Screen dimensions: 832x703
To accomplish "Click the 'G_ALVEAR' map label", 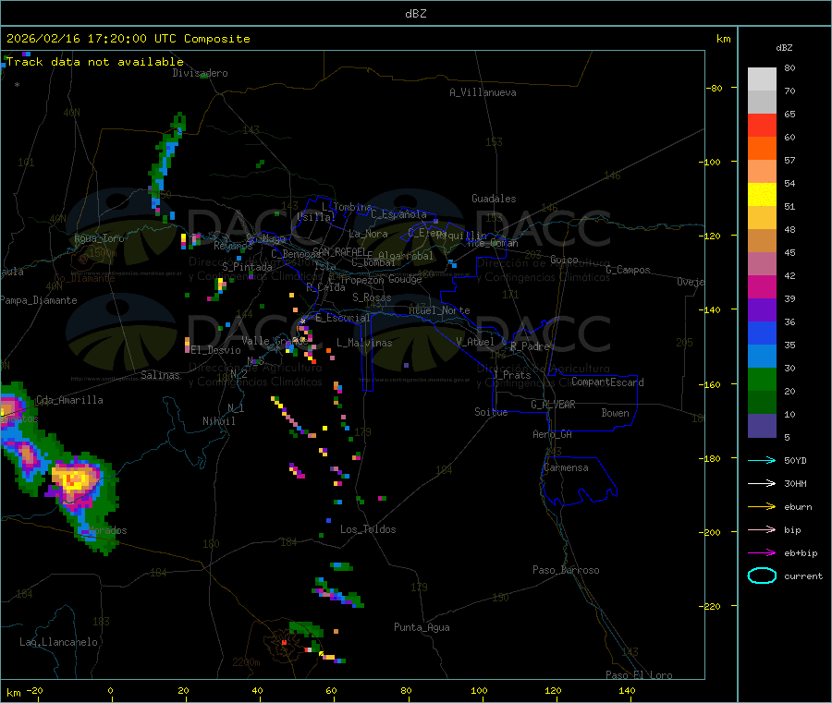I will tap(553, 405).
